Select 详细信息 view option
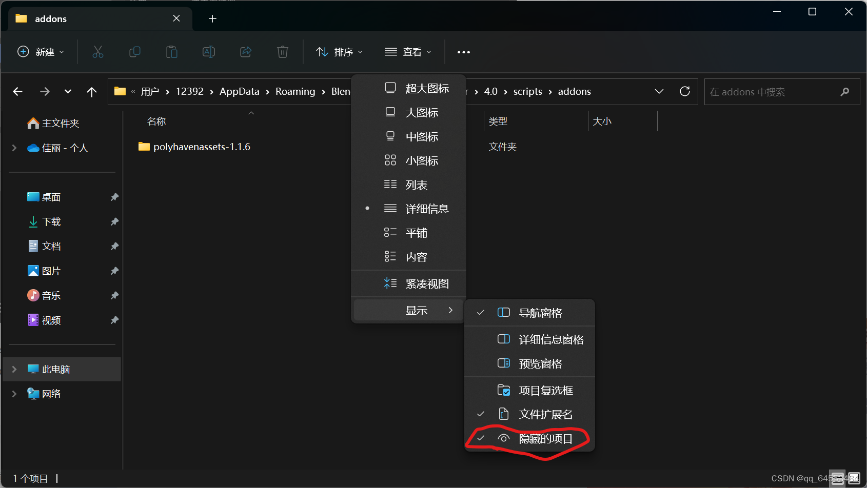867x488 pixels. [x=409, y=209]
